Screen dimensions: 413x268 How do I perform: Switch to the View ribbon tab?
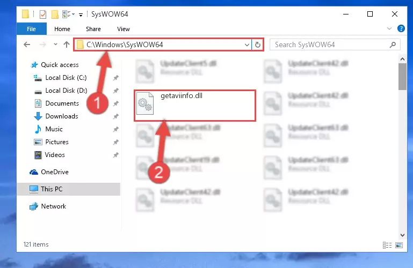[x=124, y=29]
